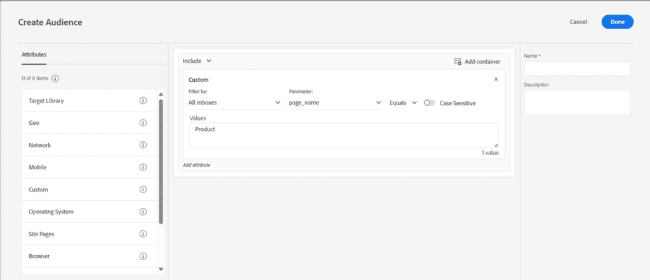
Task: Click info icon next to Site Pages
Action: [x=143, y=234]
